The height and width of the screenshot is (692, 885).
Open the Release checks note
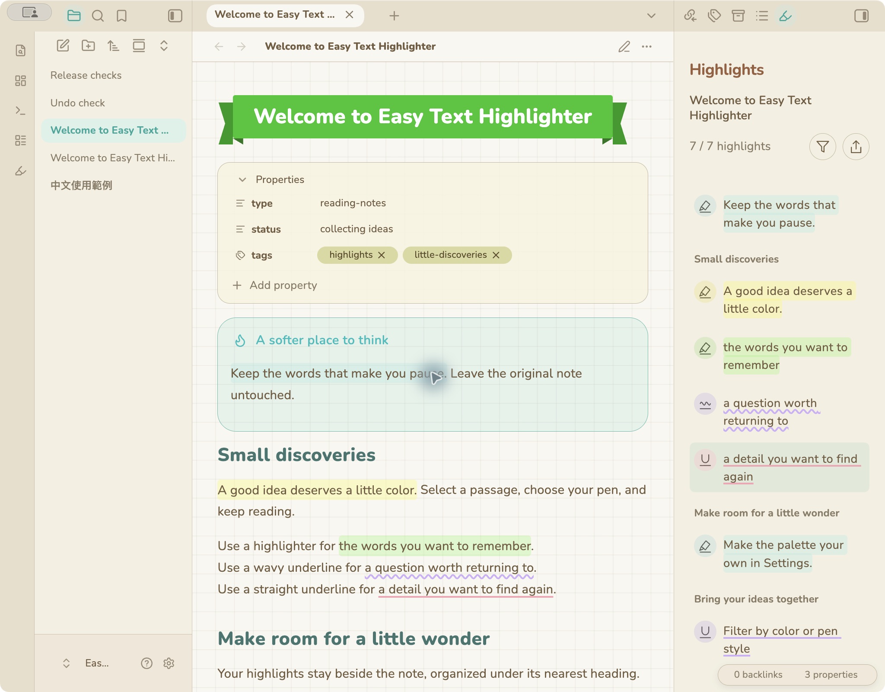pyautogui.click(x=113, y=75)
